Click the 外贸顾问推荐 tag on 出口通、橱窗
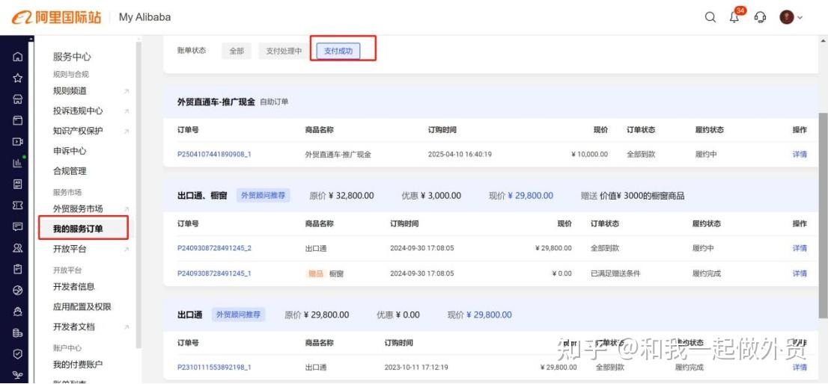This screenshot has width=828, height=384. [263, 196]
